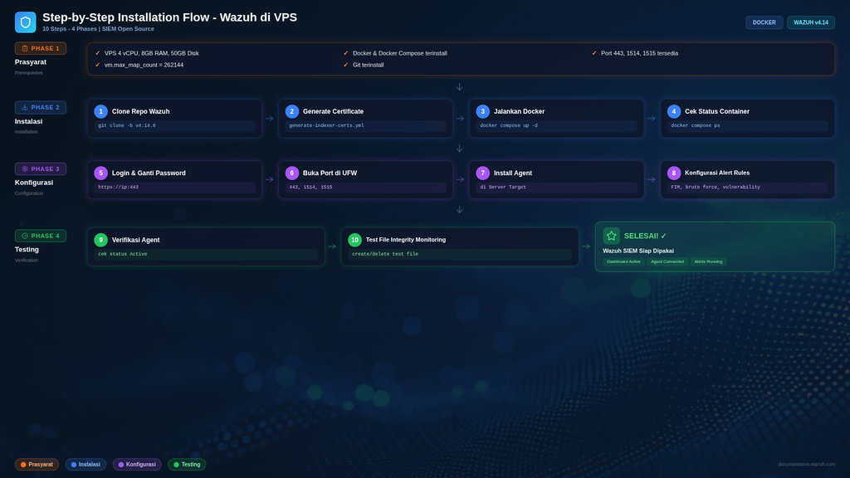The width and height of the screenshot is (850, 478).
Task: Click the Git terinstall item
Action: [x=368, y=65]
